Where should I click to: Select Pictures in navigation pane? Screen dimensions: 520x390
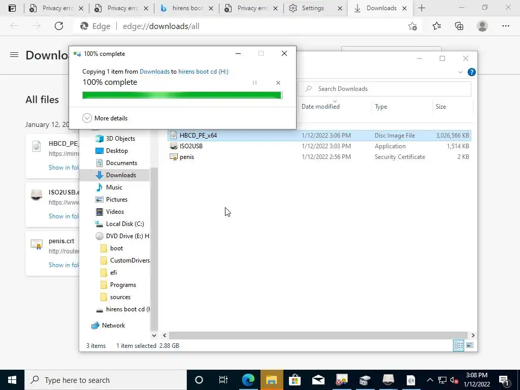click(x=111, y=200)
